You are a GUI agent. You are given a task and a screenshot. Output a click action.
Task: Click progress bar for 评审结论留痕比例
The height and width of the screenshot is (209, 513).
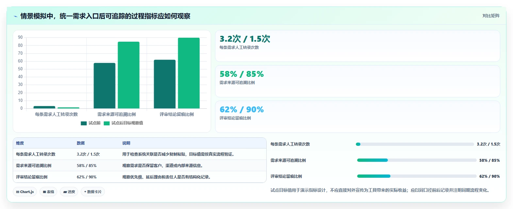click(x=417, y=176)
